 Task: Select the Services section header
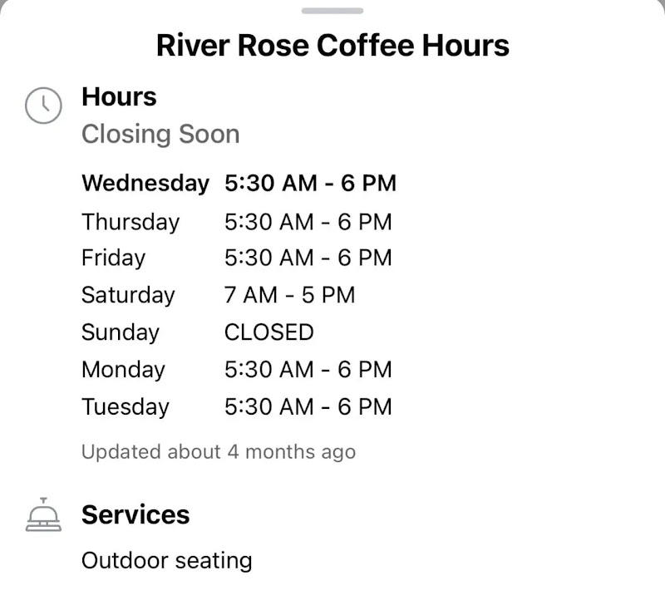pyautogui.click(x=135, y=515)
